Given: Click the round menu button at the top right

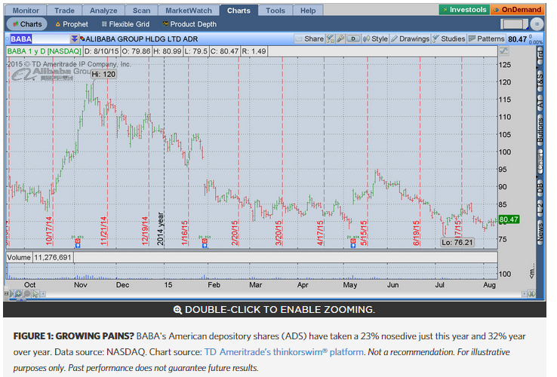Looking at the screenshot, I should pos(537,24).
